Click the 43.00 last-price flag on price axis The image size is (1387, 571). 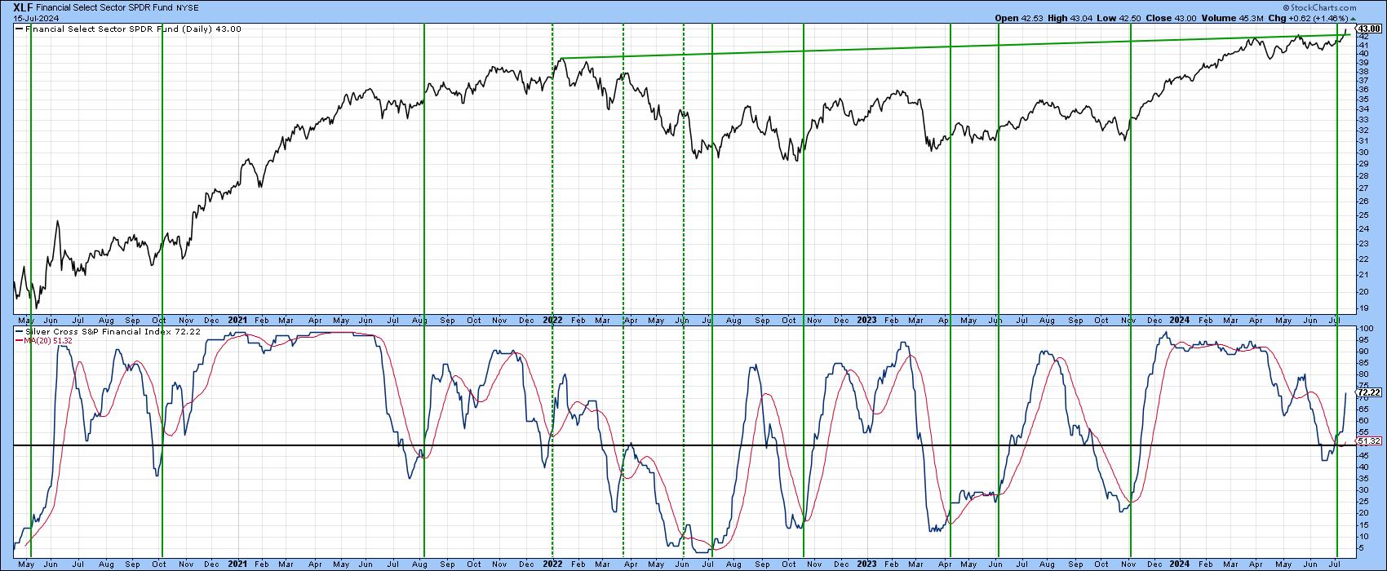(x=1367, y=29)
